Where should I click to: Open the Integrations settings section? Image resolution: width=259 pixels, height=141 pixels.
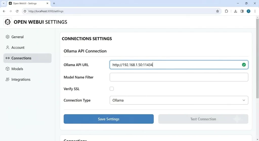27,79
